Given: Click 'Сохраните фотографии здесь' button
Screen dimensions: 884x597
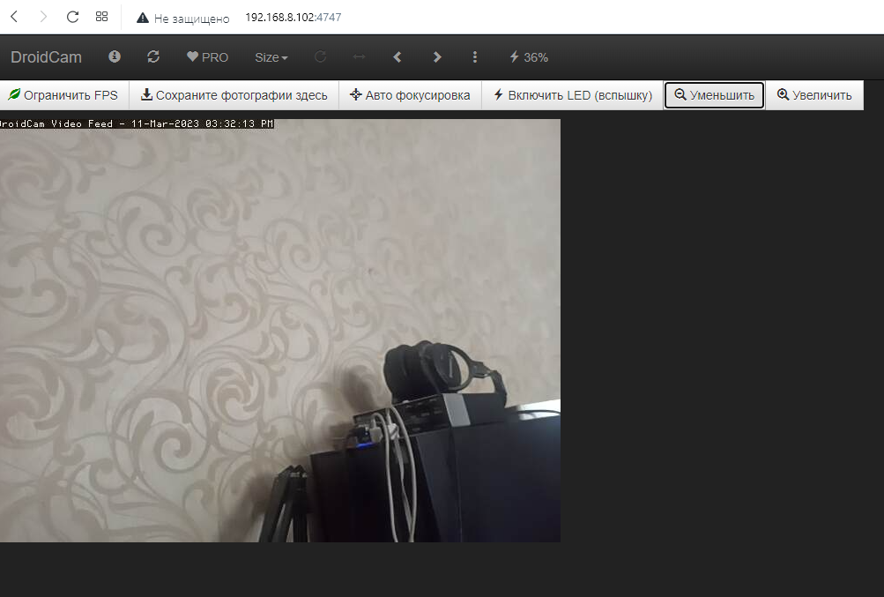Looking at the screenshot, I should point(234,95).
